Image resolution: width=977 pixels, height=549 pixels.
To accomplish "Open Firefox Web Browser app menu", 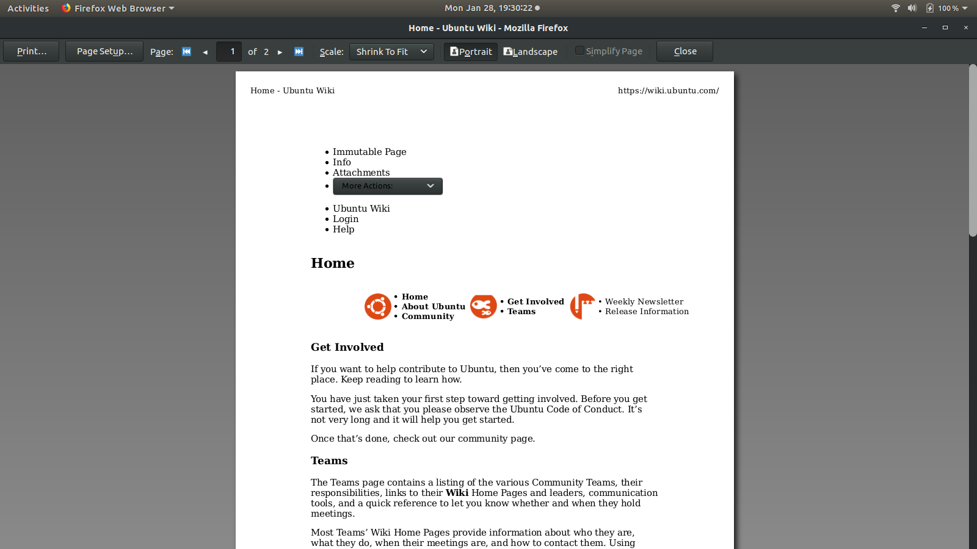I will pyautogui.click(x=118, y=9).
